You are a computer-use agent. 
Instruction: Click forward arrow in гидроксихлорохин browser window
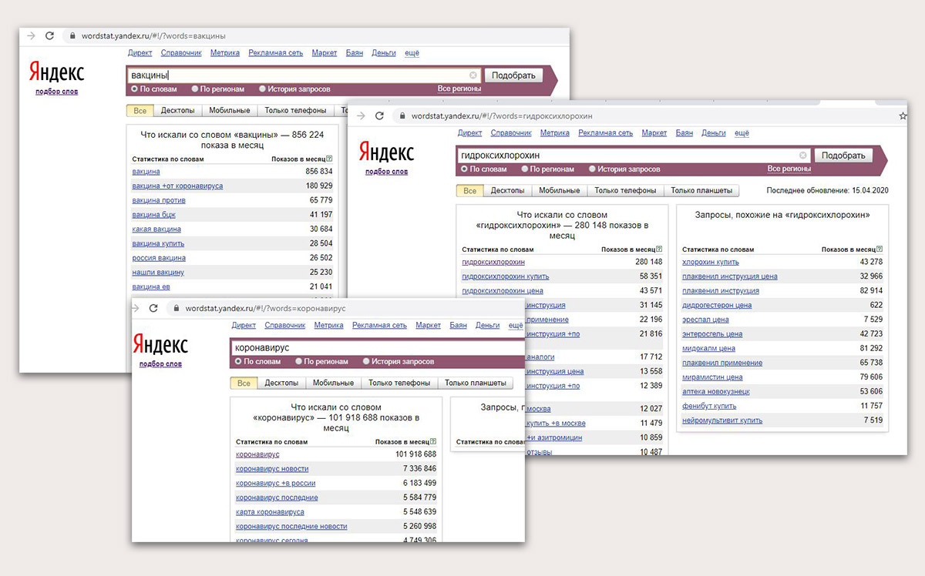360,116
